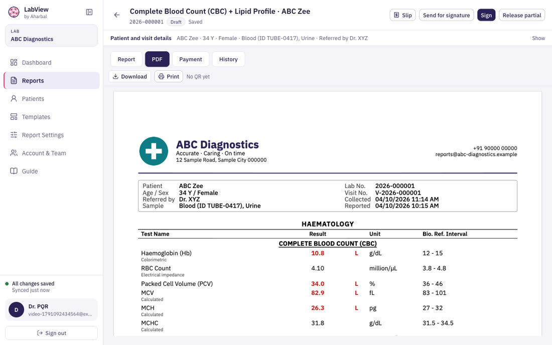Open Dashboard grid icon in sidebar
The height and width of the screenshot is (345, 552).
point(14,63)
